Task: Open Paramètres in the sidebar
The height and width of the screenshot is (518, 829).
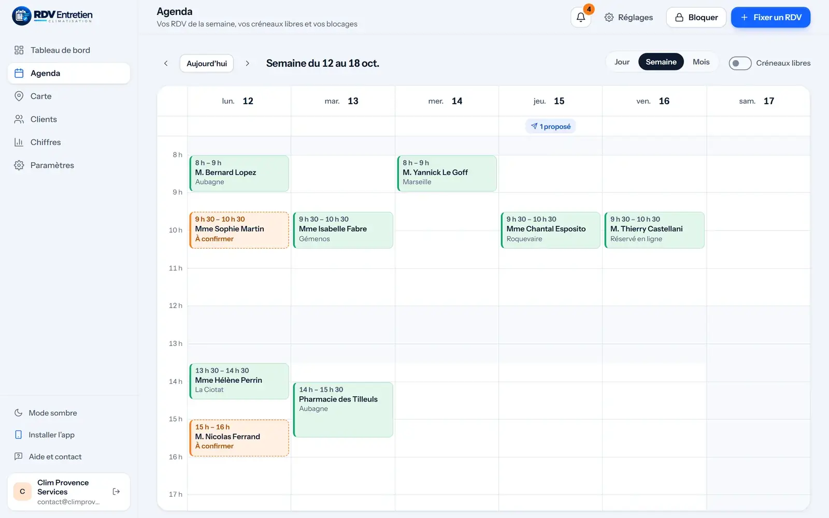Action: pyautogui.click(x=69, y=165)
